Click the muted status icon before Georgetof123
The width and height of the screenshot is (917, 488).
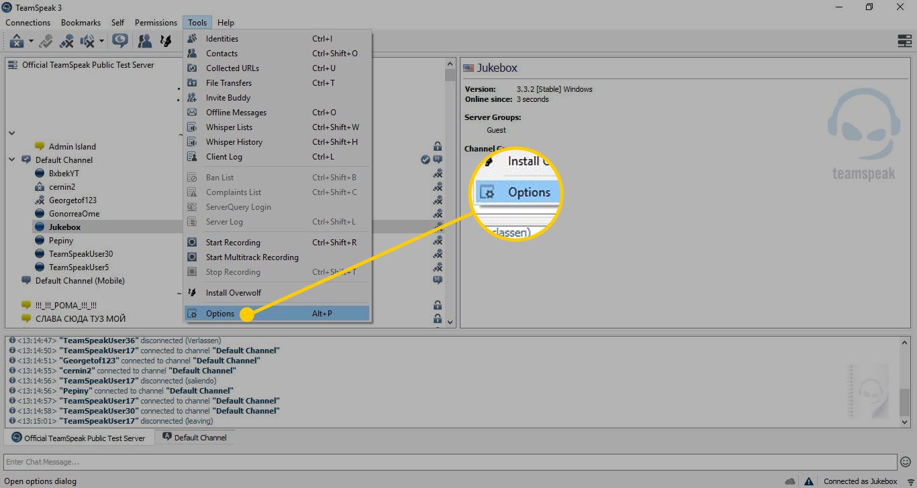(x=39, y=200)
